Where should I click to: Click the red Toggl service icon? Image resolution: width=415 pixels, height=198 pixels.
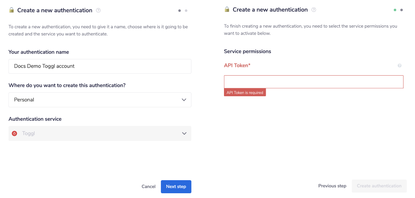click(x=15, y=133)
